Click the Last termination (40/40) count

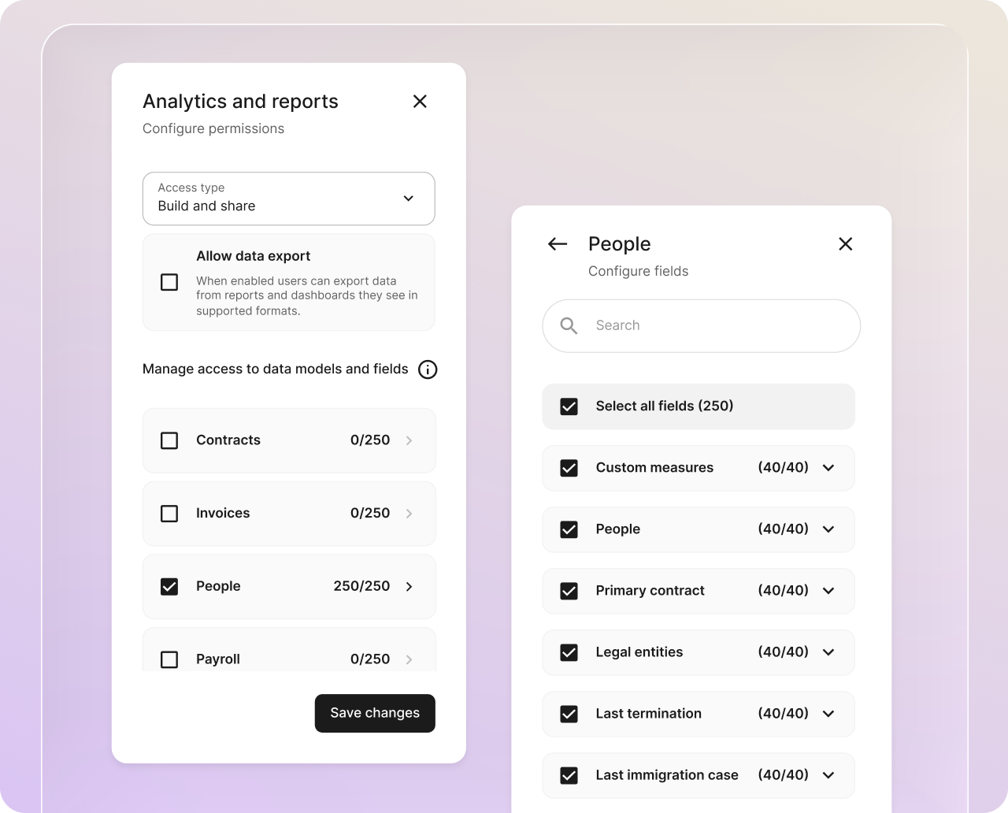[x=784, y=713]
